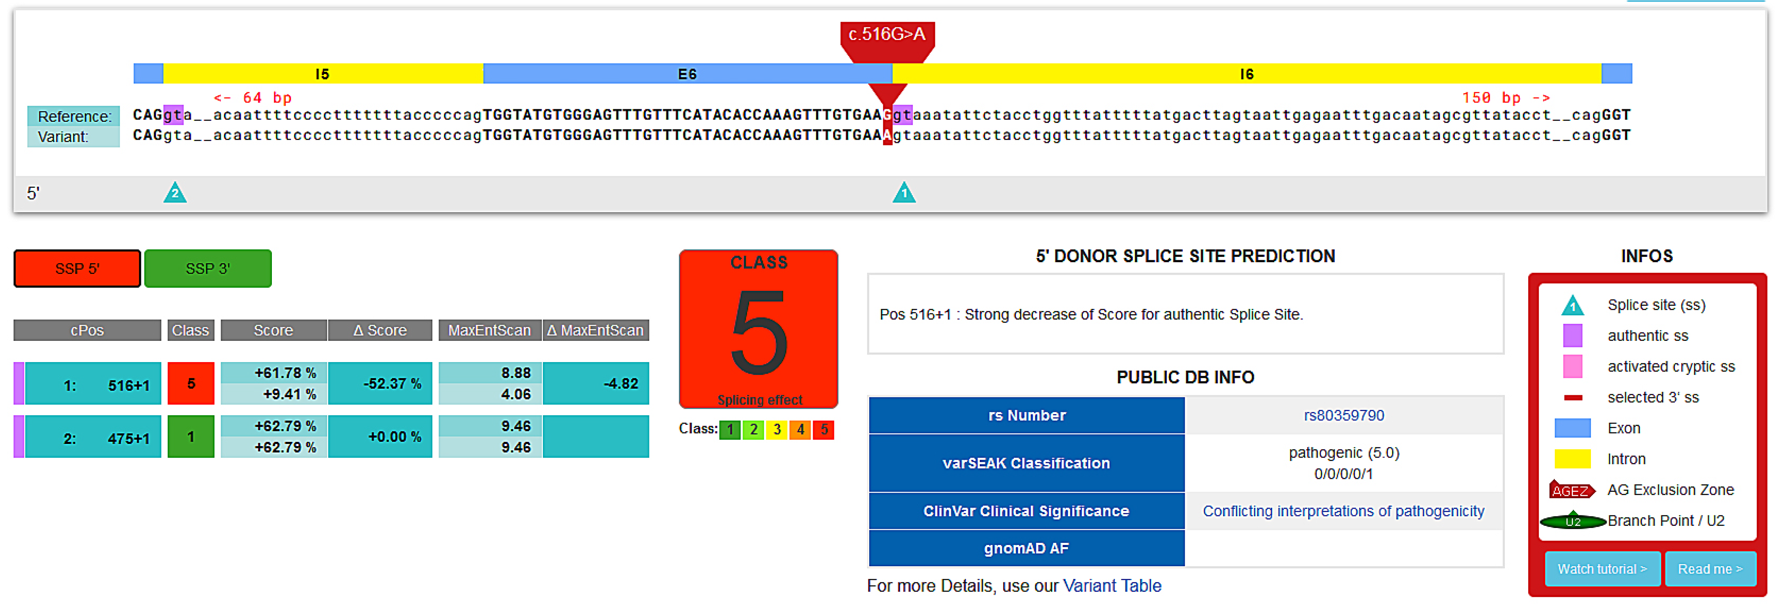1778x604 pixels.
Task: Click the red selected 3' ss icon
Action: [x=1572, y=397]
